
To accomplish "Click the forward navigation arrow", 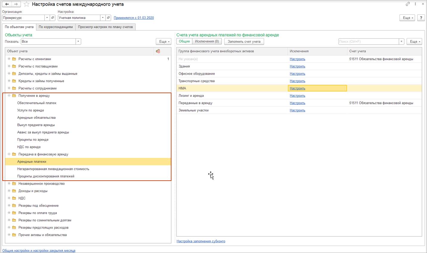I will [16, 4].
